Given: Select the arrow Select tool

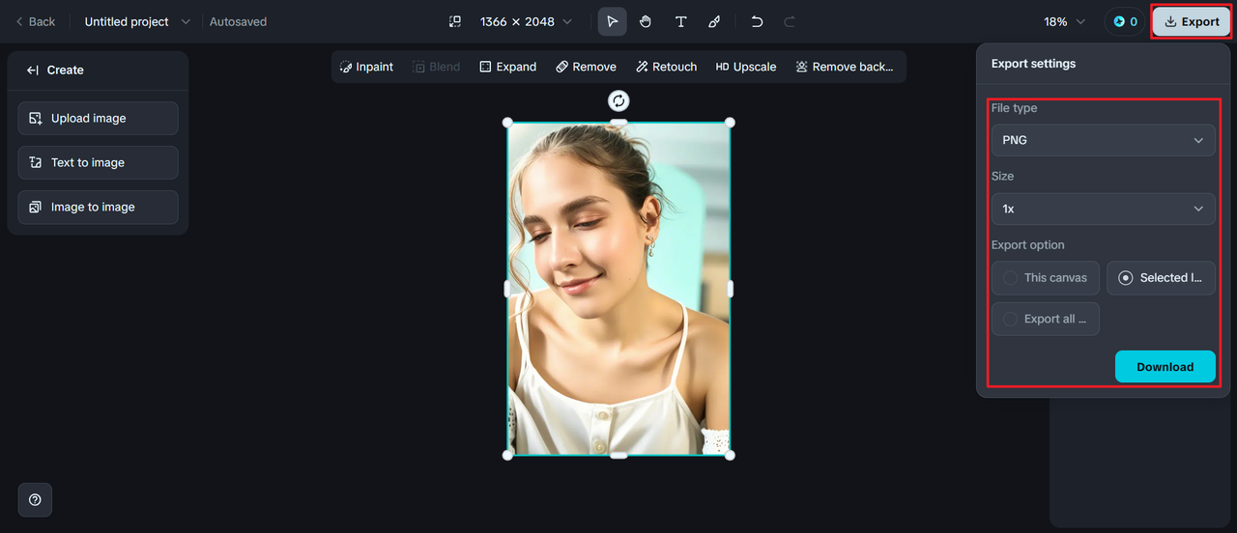Looking at the screenshot, I should coord(612,21).
